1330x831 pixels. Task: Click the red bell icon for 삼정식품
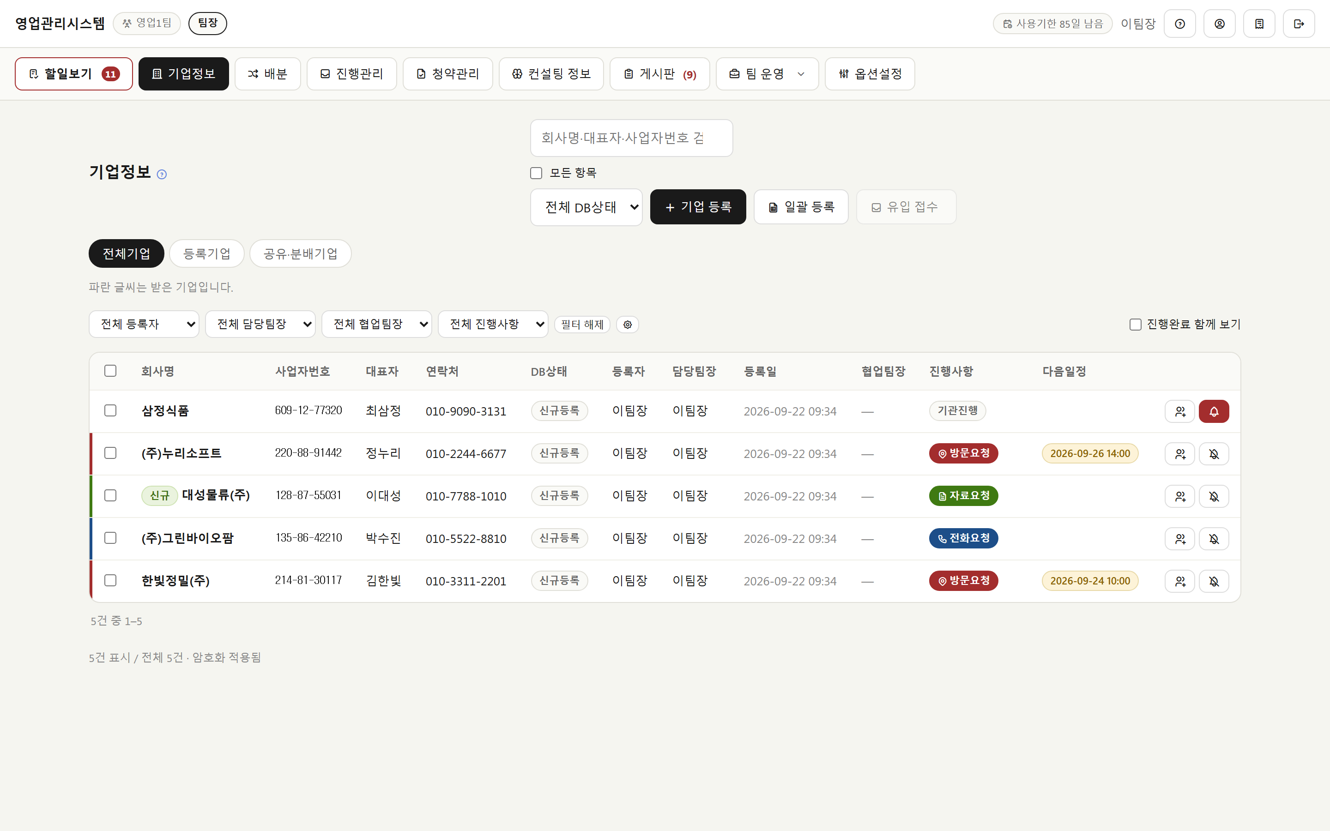[x=1214, y=411]
